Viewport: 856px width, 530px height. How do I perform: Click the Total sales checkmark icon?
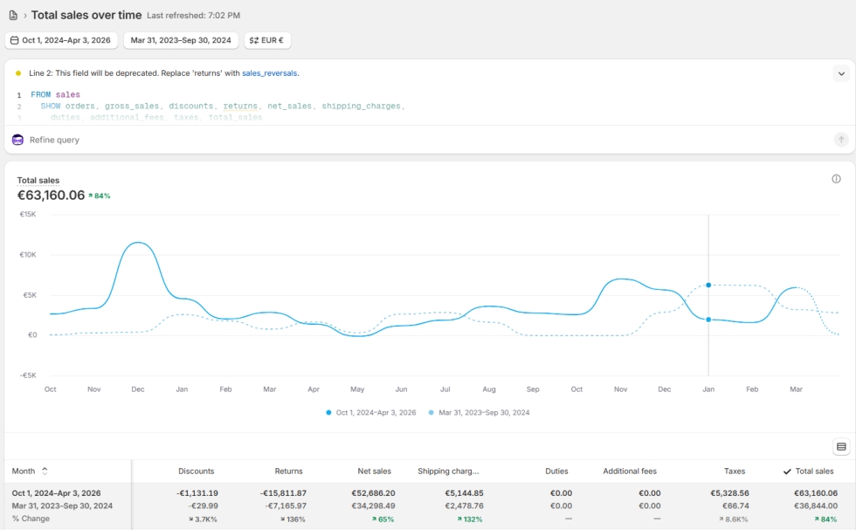coord(787,471)
